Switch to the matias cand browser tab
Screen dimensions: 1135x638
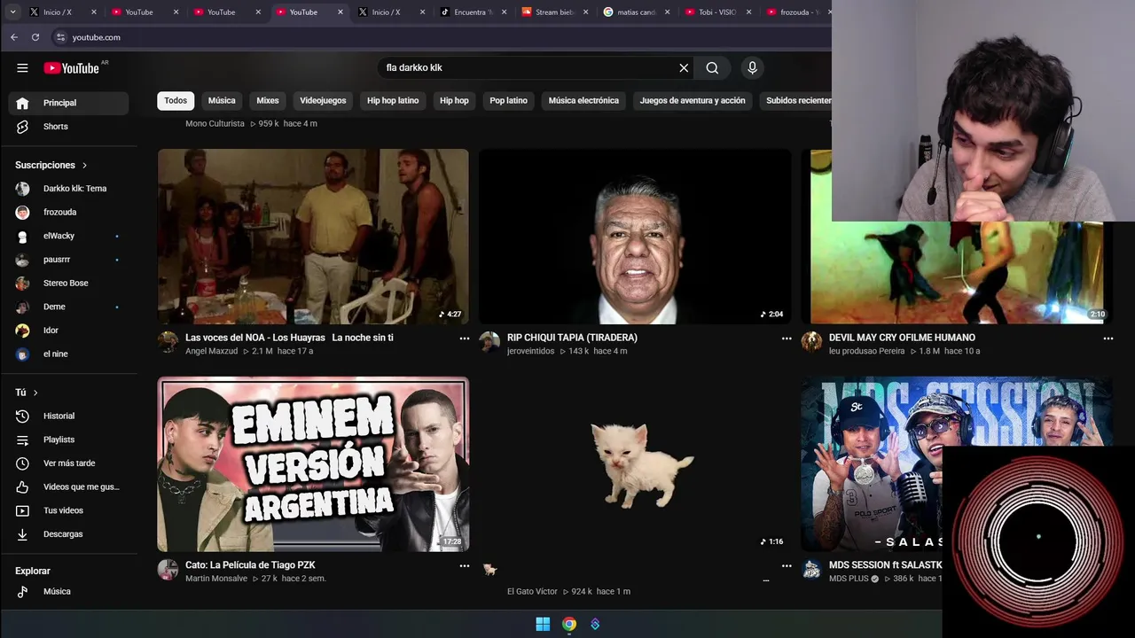(636, 12)
